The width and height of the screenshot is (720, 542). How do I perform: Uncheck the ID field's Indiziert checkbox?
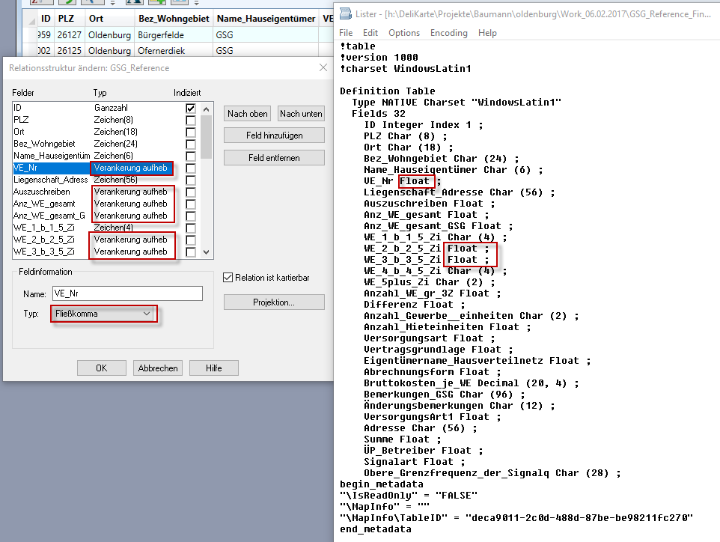point(189,107)
